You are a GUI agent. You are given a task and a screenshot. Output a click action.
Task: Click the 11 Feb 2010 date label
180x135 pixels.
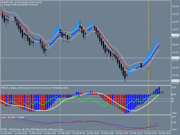pyautogui.click(x=6, y=133)
